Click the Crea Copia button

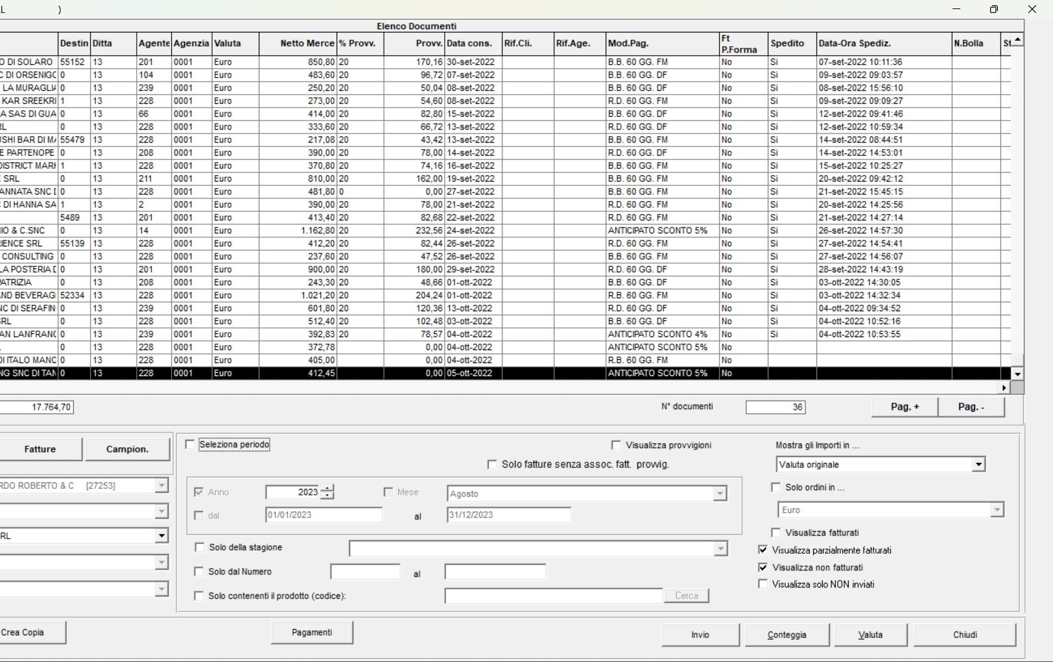tap(31, 632)
